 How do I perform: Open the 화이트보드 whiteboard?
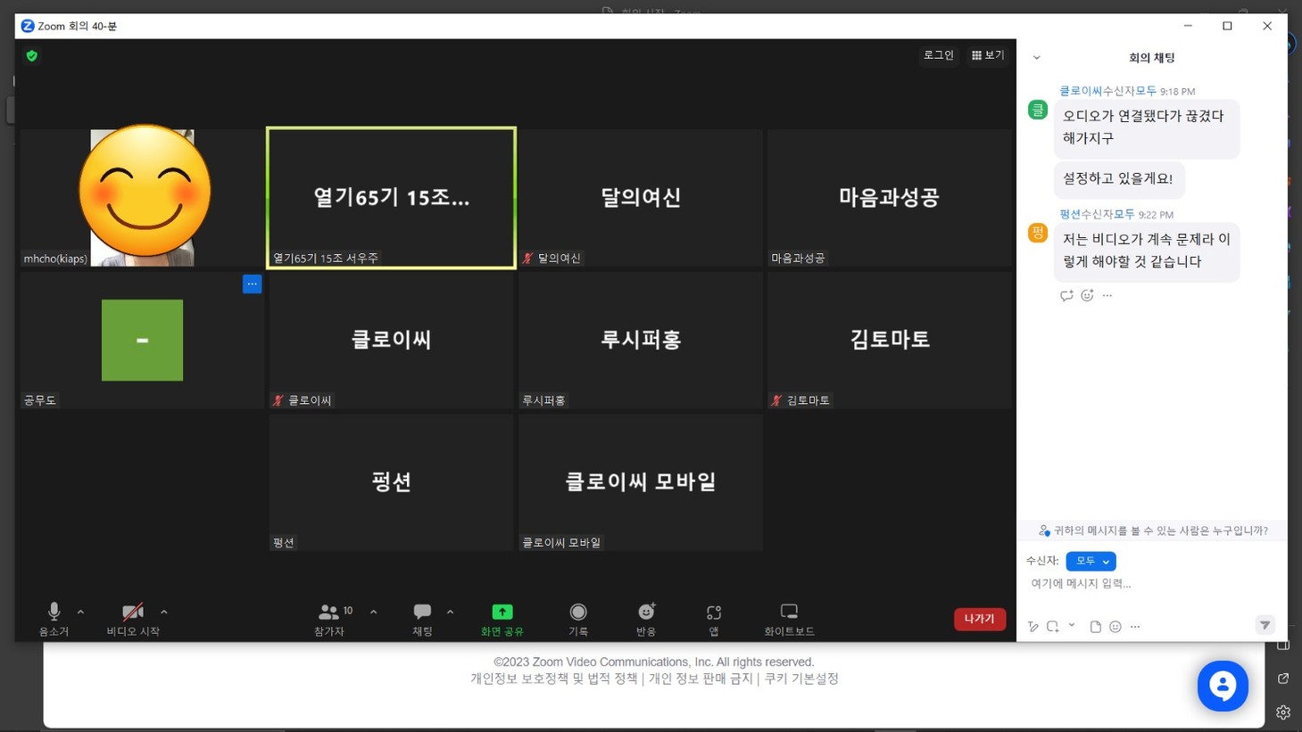(x=789, y=619)
